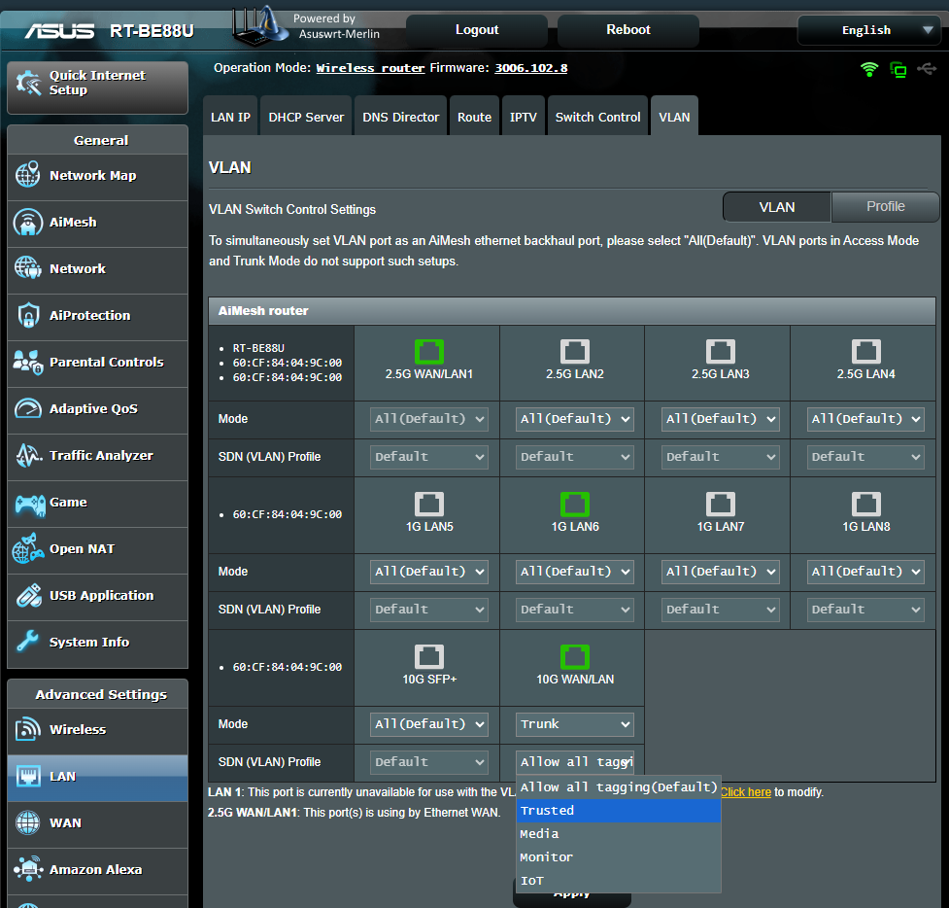Open the Game controller icon
The height and width of the screenshot is (908, 949).
coord(30,504)
